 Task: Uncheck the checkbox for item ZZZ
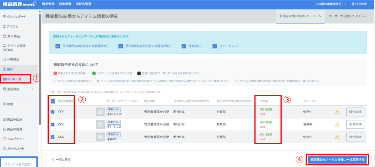[x=52, y=124]
